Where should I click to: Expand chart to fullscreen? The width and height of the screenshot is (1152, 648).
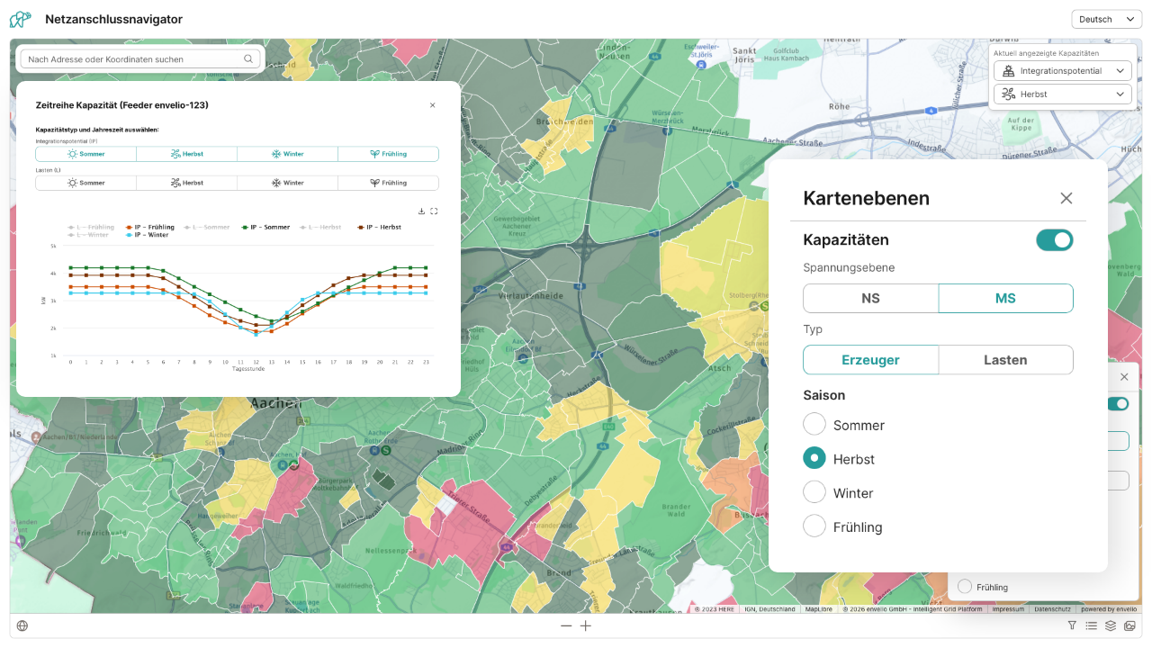(434, 211)
